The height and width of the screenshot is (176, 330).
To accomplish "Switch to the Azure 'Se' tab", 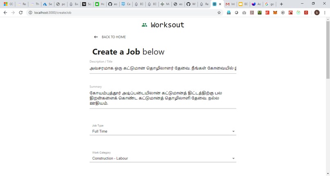I will point(47,4).
